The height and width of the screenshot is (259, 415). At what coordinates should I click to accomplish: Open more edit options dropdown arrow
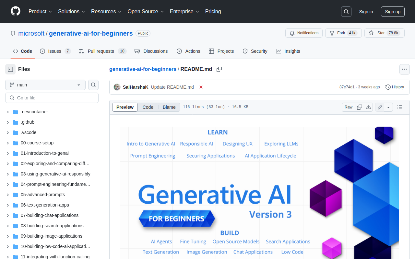click(389, 107)
